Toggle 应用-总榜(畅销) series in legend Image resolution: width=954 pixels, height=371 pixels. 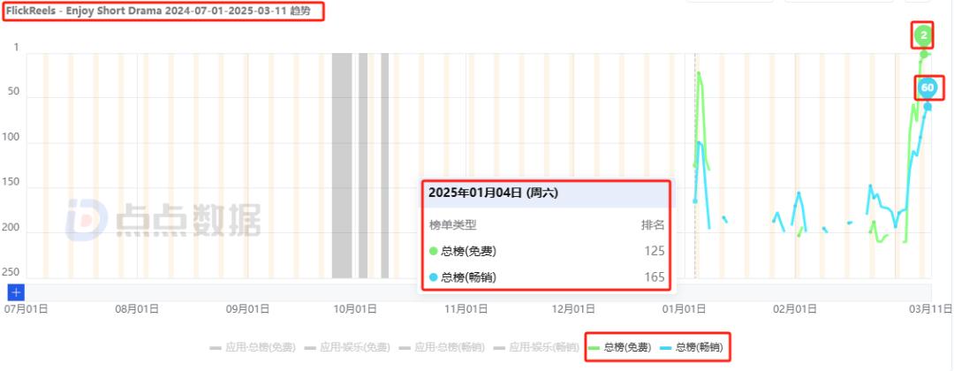point(443,348)
